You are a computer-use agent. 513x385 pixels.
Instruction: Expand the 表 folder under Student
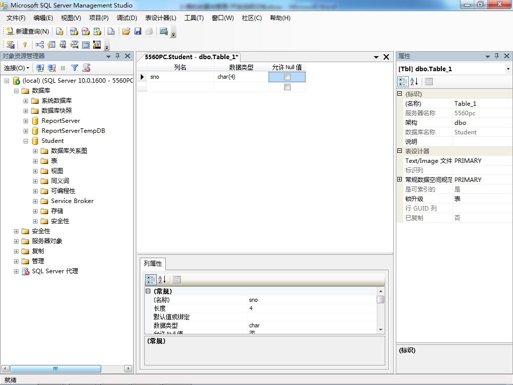click(36, 161)
